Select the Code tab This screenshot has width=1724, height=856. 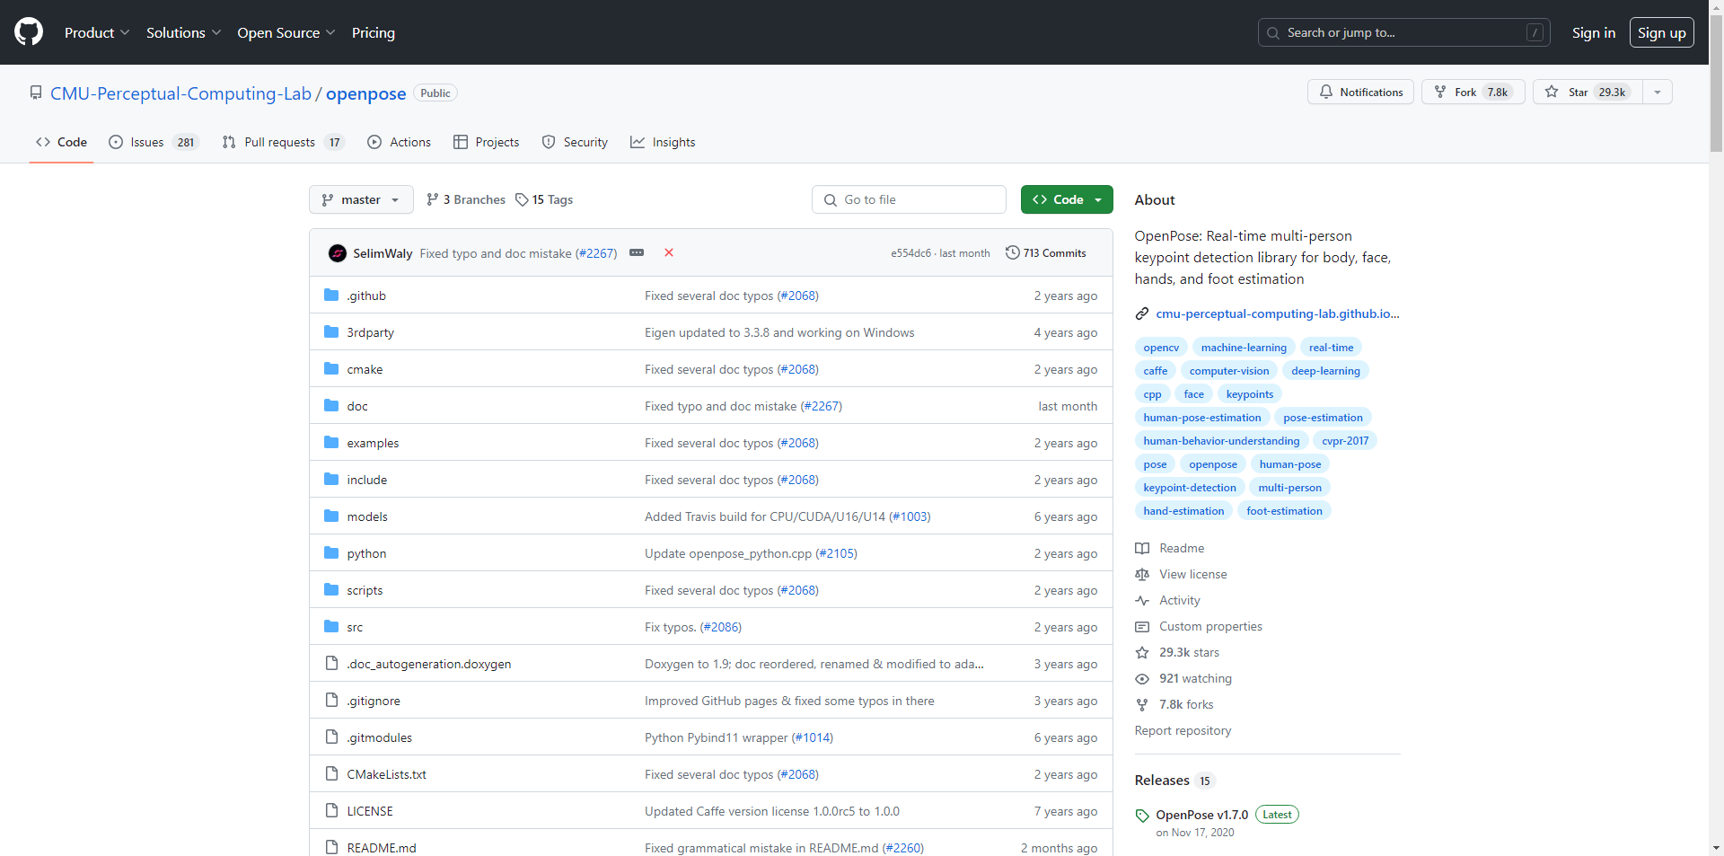[61, 142]
